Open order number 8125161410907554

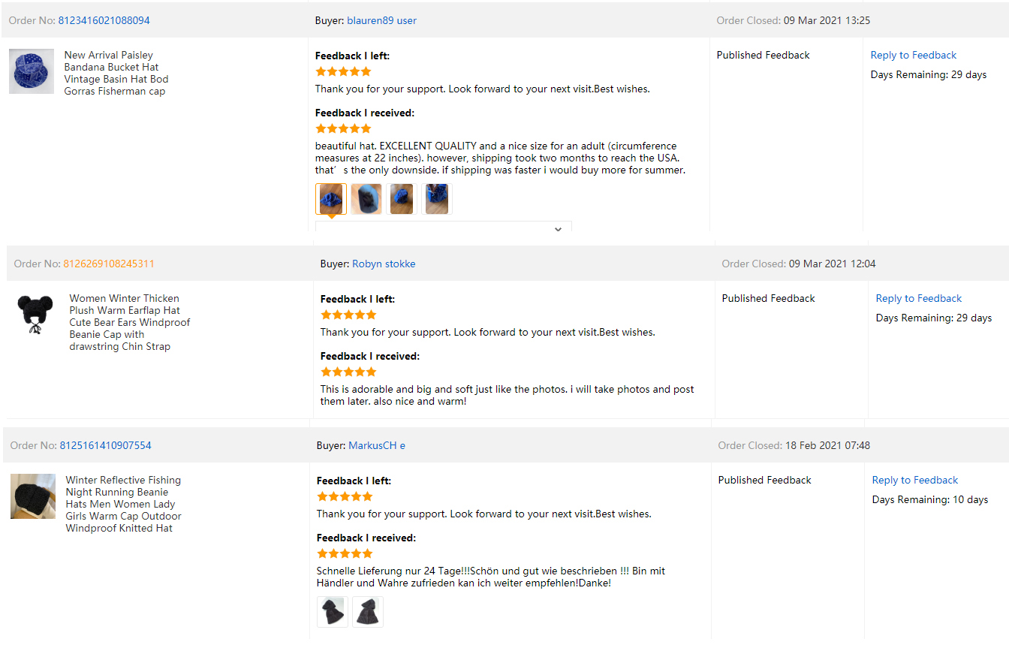[106, 445]
